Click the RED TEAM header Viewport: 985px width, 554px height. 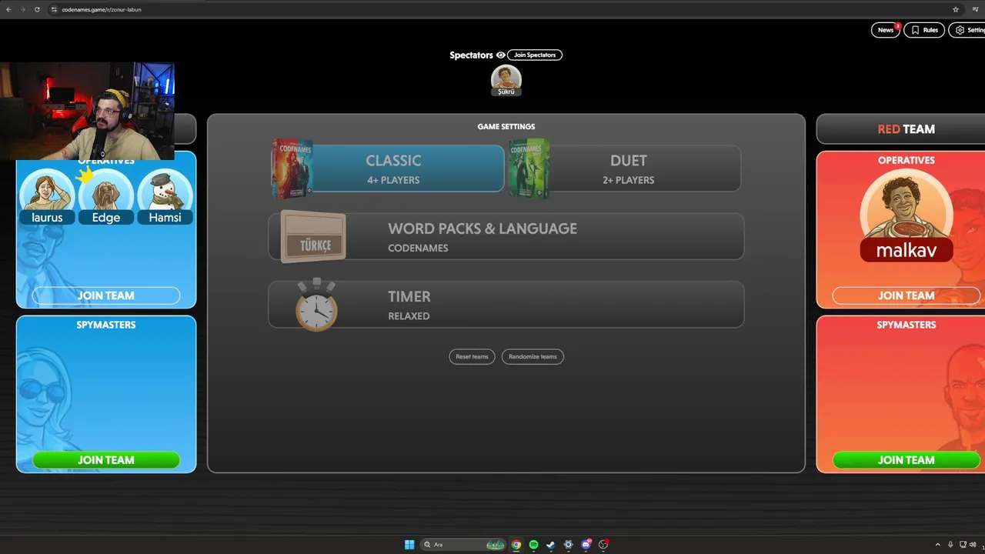coord(906,129)
